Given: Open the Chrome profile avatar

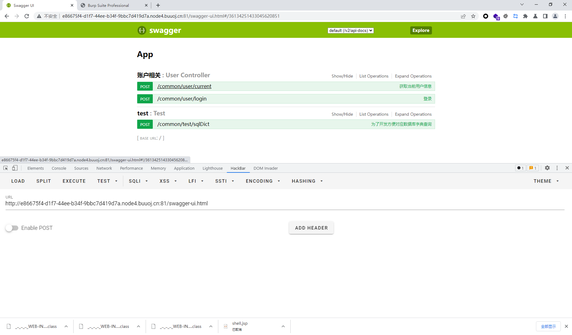Looking at the screenshot, I should 555,16.
